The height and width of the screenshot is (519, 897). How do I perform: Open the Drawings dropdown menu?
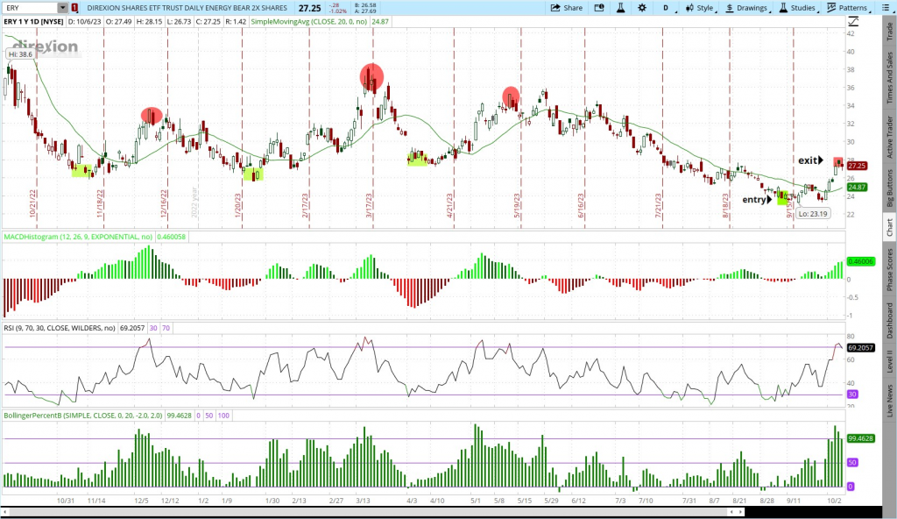tap(746, 8)
